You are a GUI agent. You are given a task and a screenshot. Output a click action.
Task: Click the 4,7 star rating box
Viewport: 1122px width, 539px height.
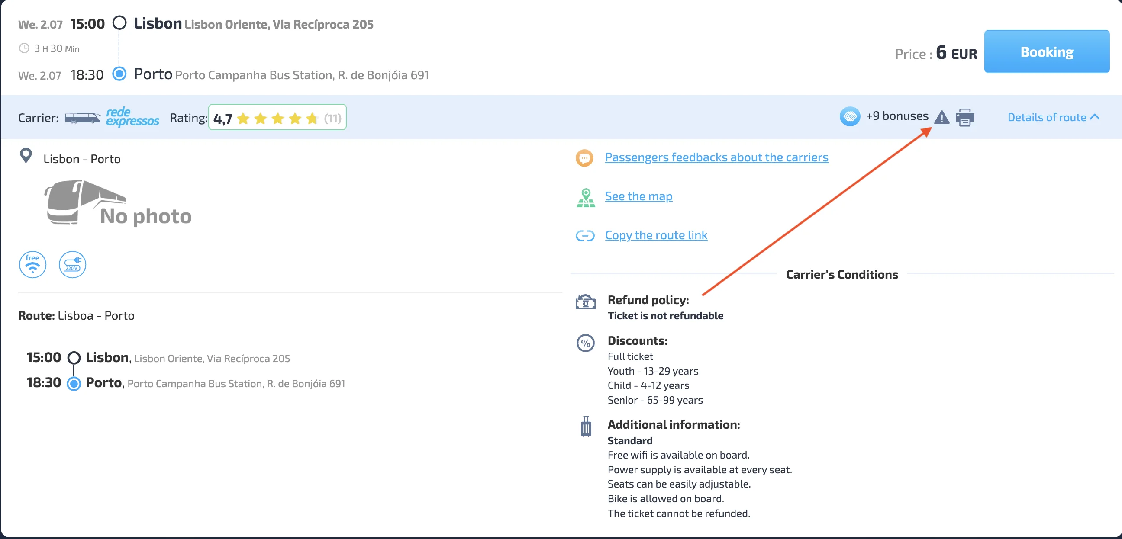point(277,118)
